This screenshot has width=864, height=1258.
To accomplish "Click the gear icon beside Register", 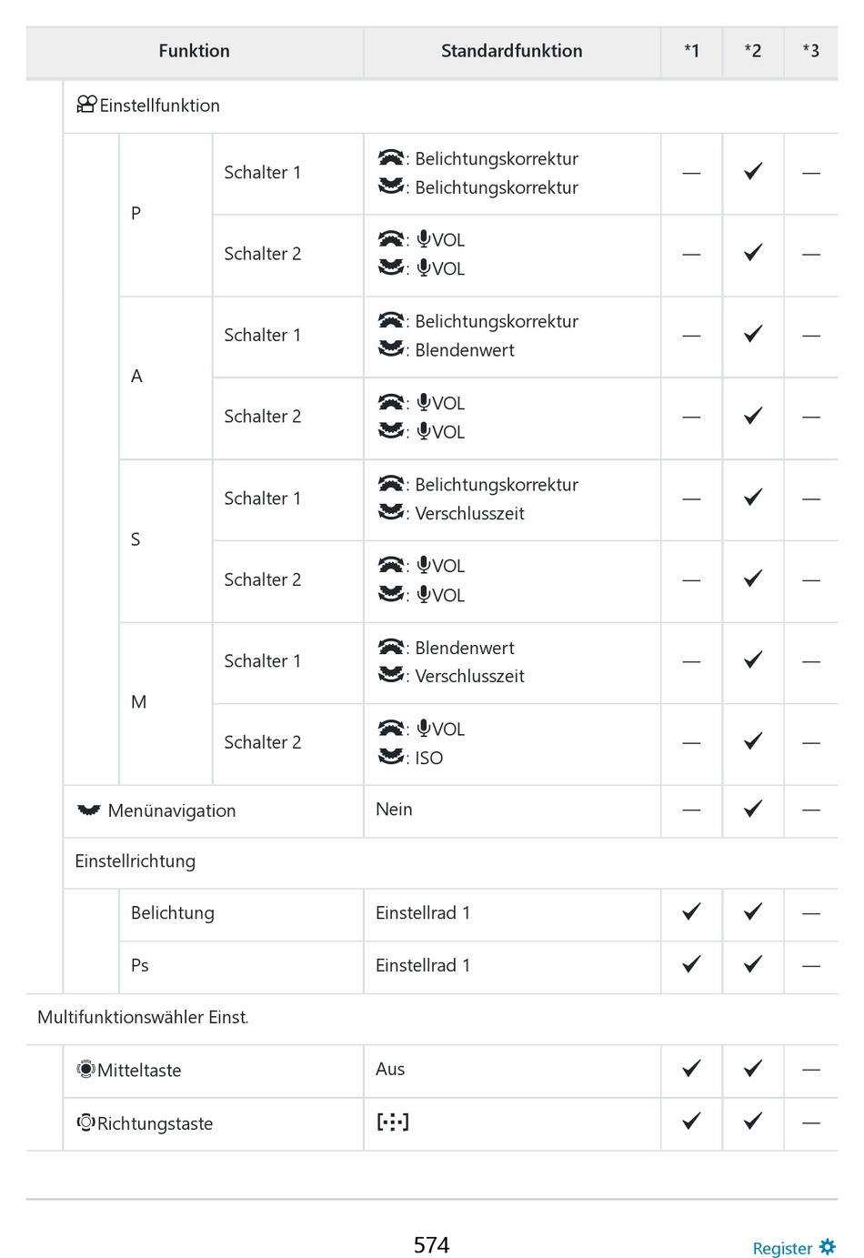I will (827, 1246).
